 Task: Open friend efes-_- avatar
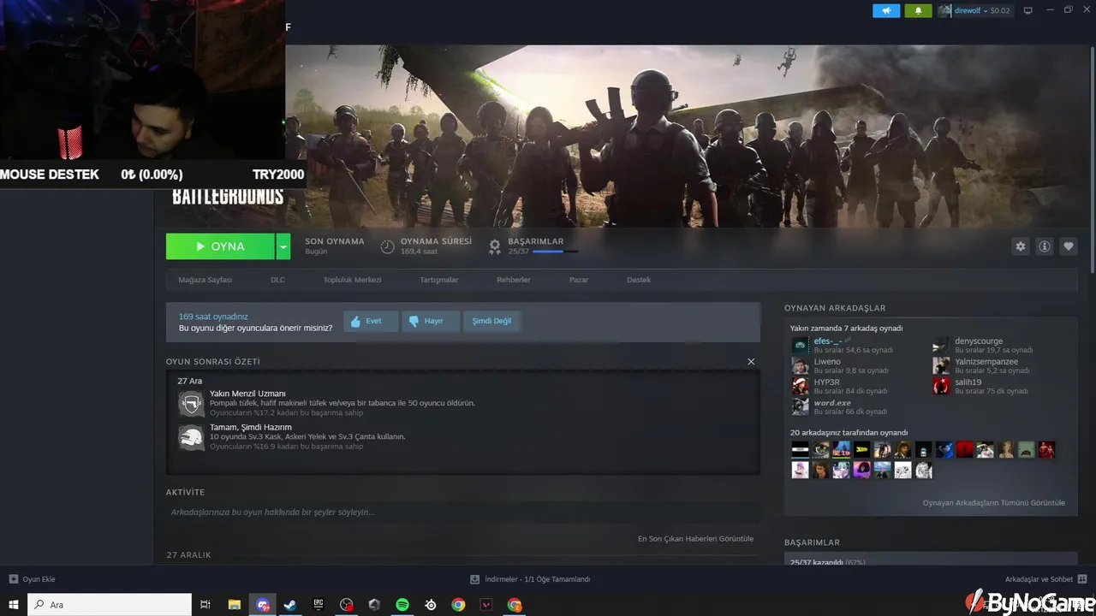point(800,345)
